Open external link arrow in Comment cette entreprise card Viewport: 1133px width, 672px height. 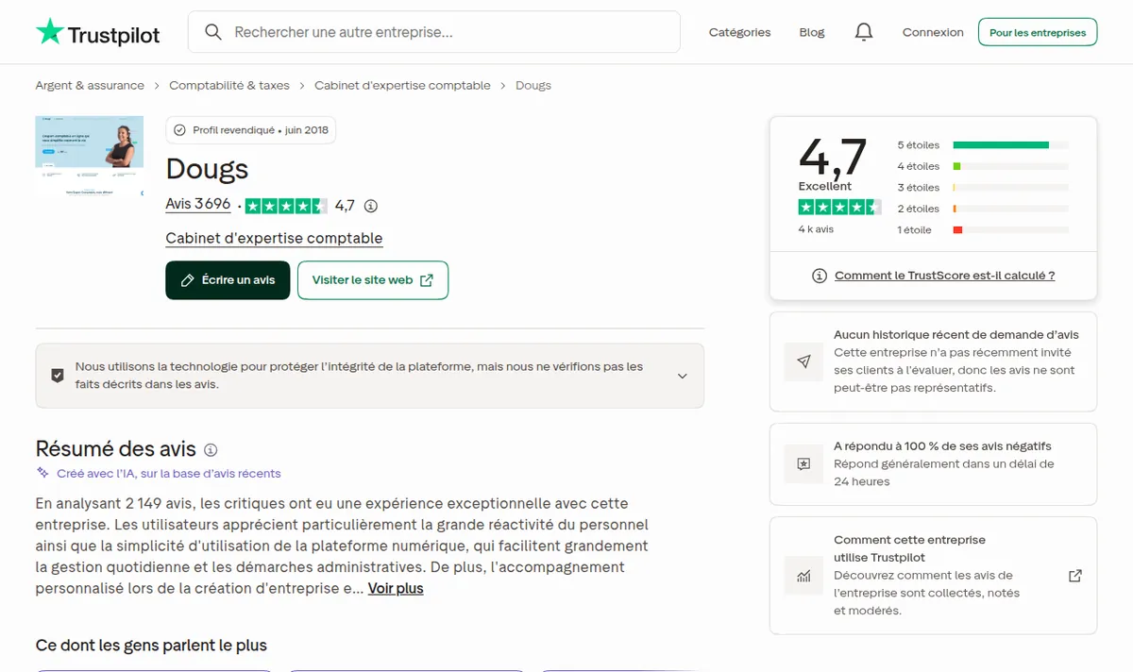click(1074, 576)
